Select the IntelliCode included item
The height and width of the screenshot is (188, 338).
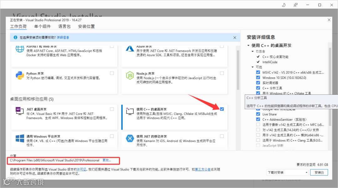point(270,62)
